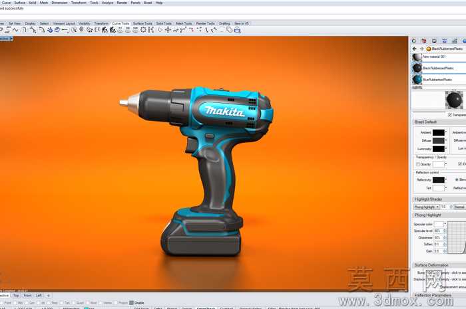The width and height of the screenshot is (466, 309).
Task: Open the Phong highlight shader dropdown
Action: pos(427,207)
